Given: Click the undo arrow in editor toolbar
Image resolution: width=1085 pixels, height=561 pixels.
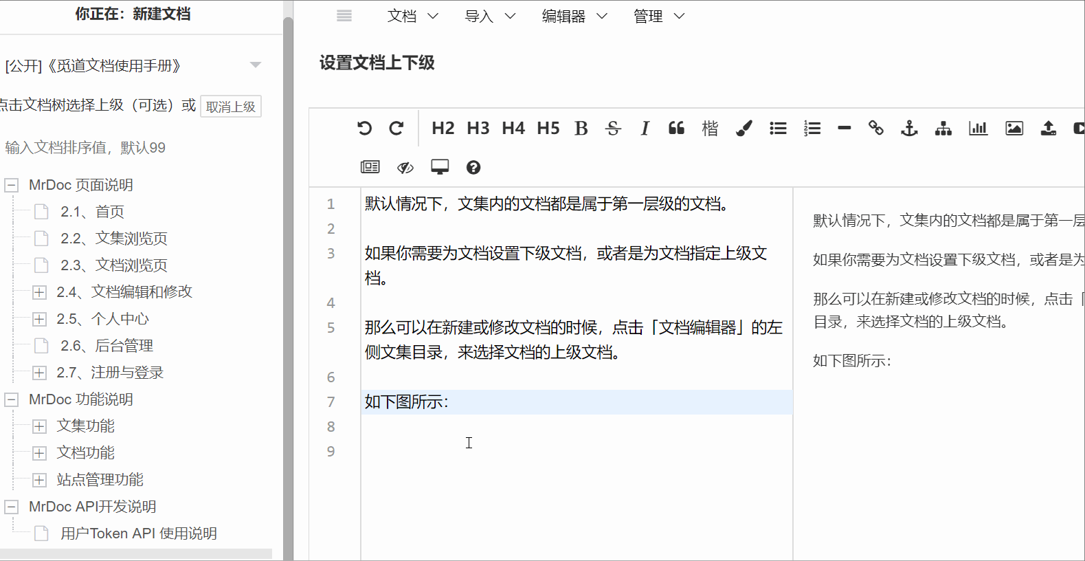Looking at the screenshot, I should click(364, 129).
